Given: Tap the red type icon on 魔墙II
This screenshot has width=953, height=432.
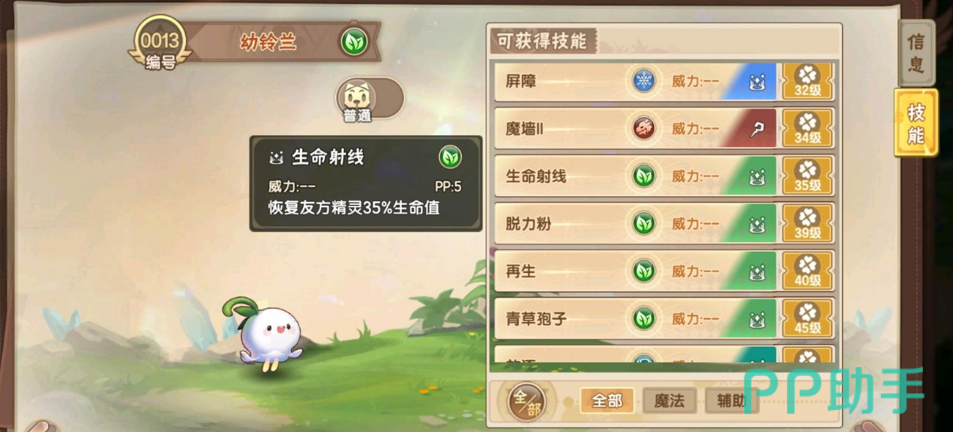Looking at the screenshot, I should 645,128.
